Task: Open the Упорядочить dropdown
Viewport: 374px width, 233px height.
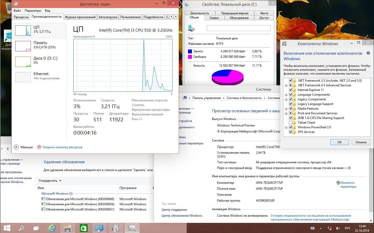Action: (x=50, y=181)
